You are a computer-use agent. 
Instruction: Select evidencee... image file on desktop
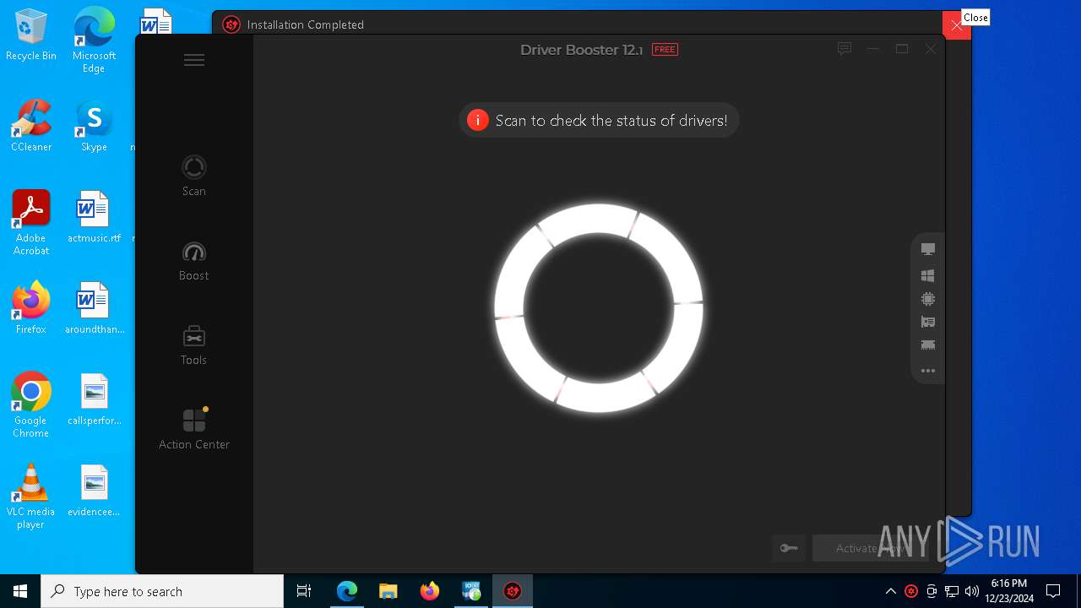(94, 491)
